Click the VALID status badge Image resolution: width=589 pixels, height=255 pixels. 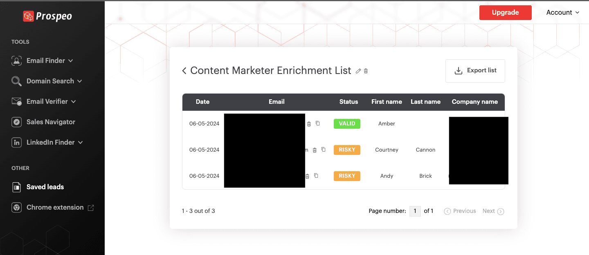click(x=347, y=123)
